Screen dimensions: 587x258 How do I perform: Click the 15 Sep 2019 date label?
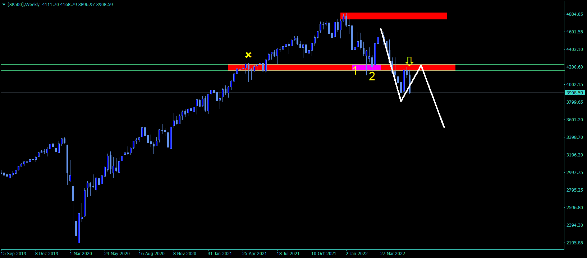click(x=14, y=254)
